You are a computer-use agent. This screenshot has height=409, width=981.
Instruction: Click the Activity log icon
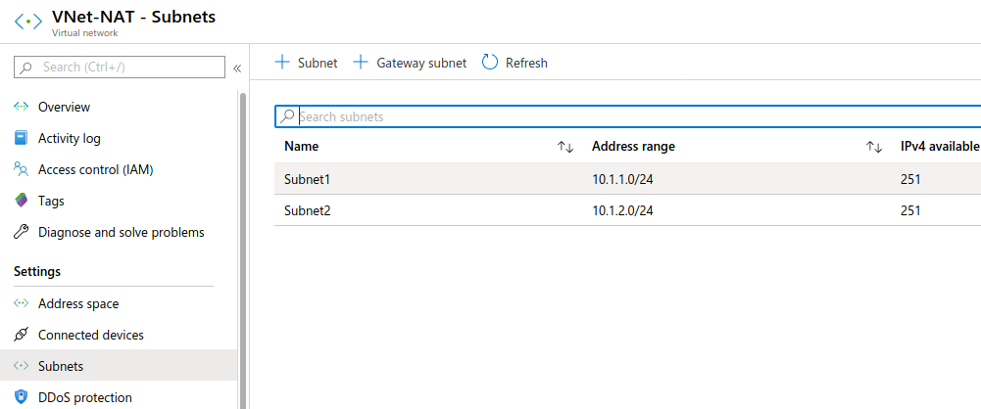[21, 138]
